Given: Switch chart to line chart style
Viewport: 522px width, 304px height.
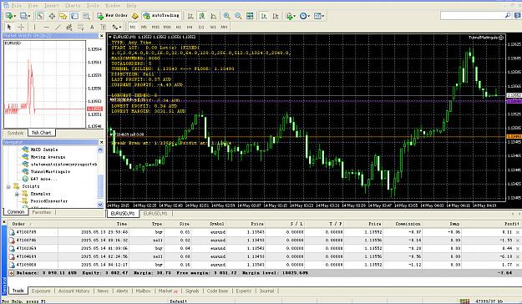Looking at the screenshot, I should (214, 16).
